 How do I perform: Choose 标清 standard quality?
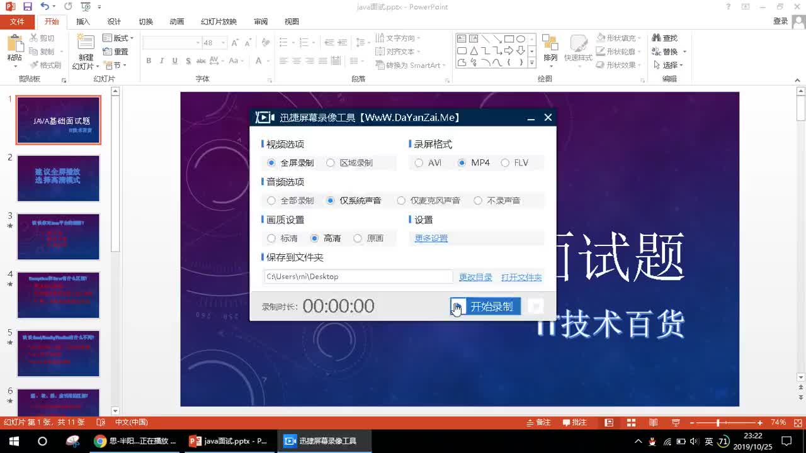(x=282, y=238)
